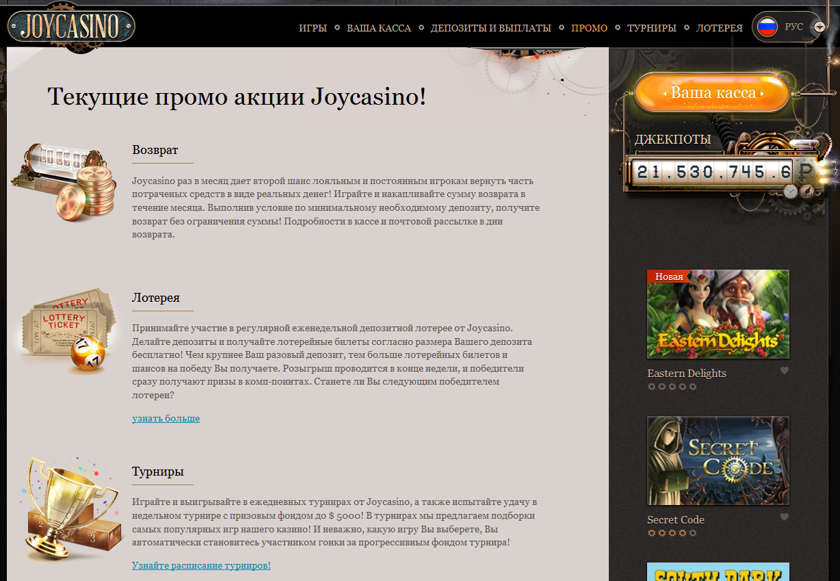Favorite Secret Code with heart icon
Image resolution: width=840 pixels, height=581 pixels.
tap(785, 517)
